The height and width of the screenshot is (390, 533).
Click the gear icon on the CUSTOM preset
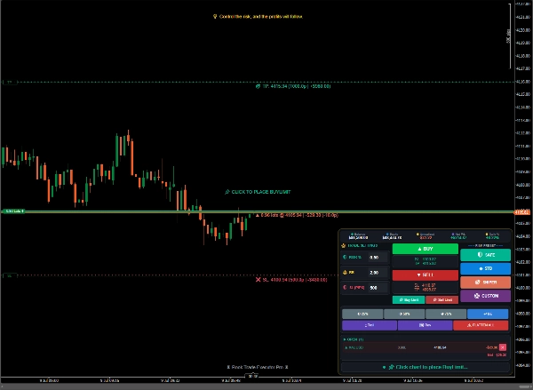click(x=477, y=296)
